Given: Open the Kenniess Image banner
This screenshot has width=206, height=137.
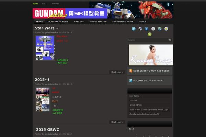Looking at the screenshot, I should point(151,55).
